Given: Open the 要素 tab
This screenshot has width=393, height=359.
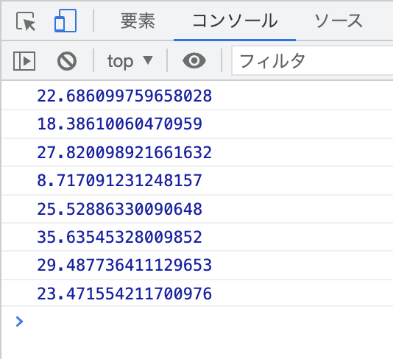Looking at the screenshot, I should 138,21.
